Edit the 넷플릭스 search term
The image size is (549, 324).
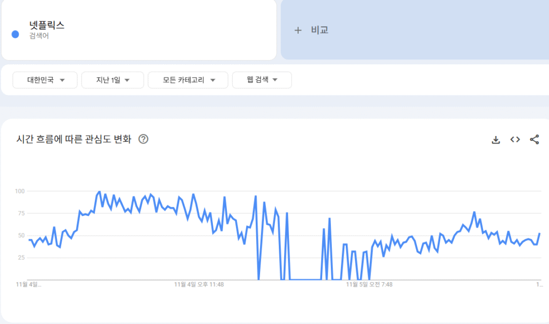pos(47,25)
